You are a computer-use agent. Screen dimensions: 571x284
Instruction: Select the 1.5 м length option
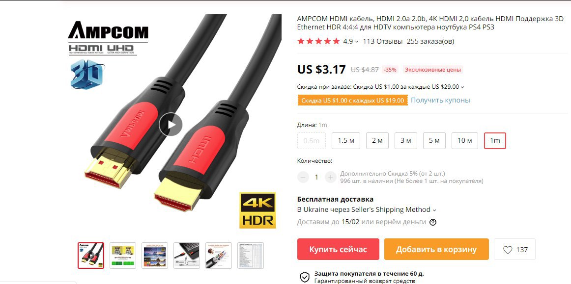pos(345,141)
